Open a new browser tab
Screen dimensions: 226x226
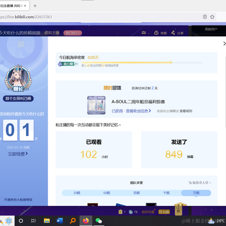click(35, 6)
